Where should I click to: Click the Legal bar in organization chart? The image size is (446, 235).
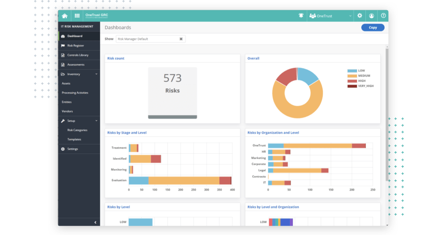[x=298, y=171]
